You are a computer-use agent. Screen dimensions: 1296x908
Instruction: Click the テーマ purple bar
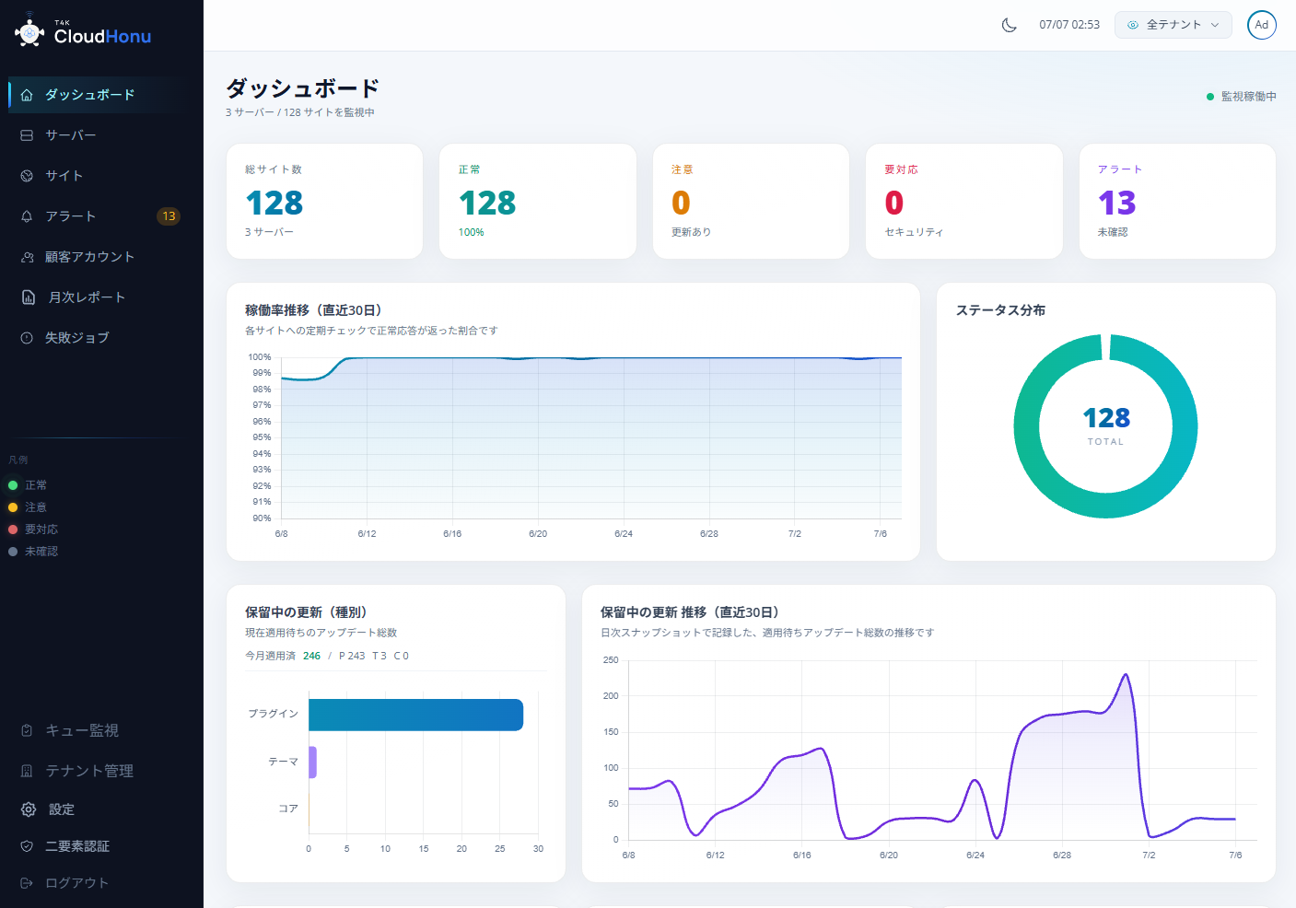pos(312,762)
